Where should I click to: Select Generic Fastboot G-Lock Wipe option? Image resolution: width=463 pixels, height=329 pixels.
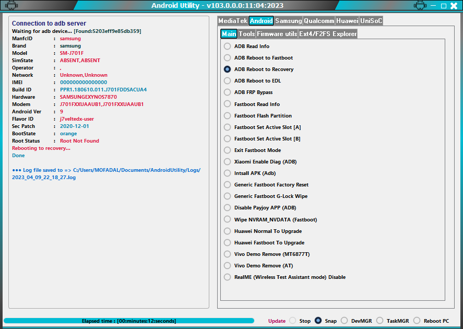coord(227,196)
